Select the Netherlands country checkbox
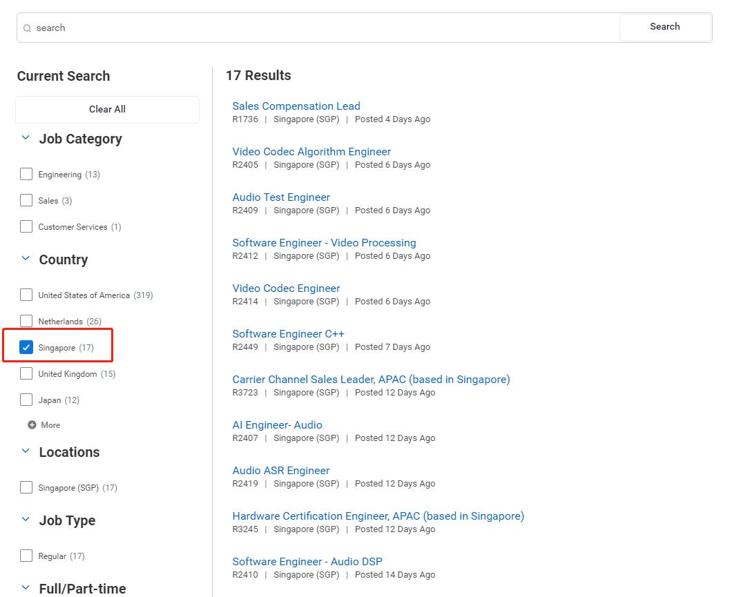730x597 pixels. (x=26, y=321)
